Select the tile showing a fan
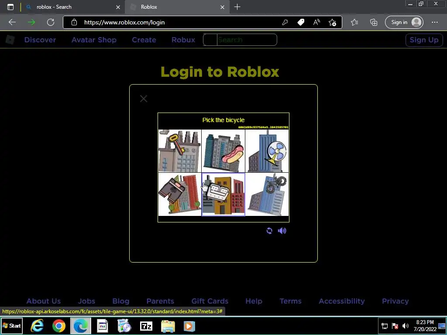The image size is (447, 335). pyautogui.click(x=267, y=151)
